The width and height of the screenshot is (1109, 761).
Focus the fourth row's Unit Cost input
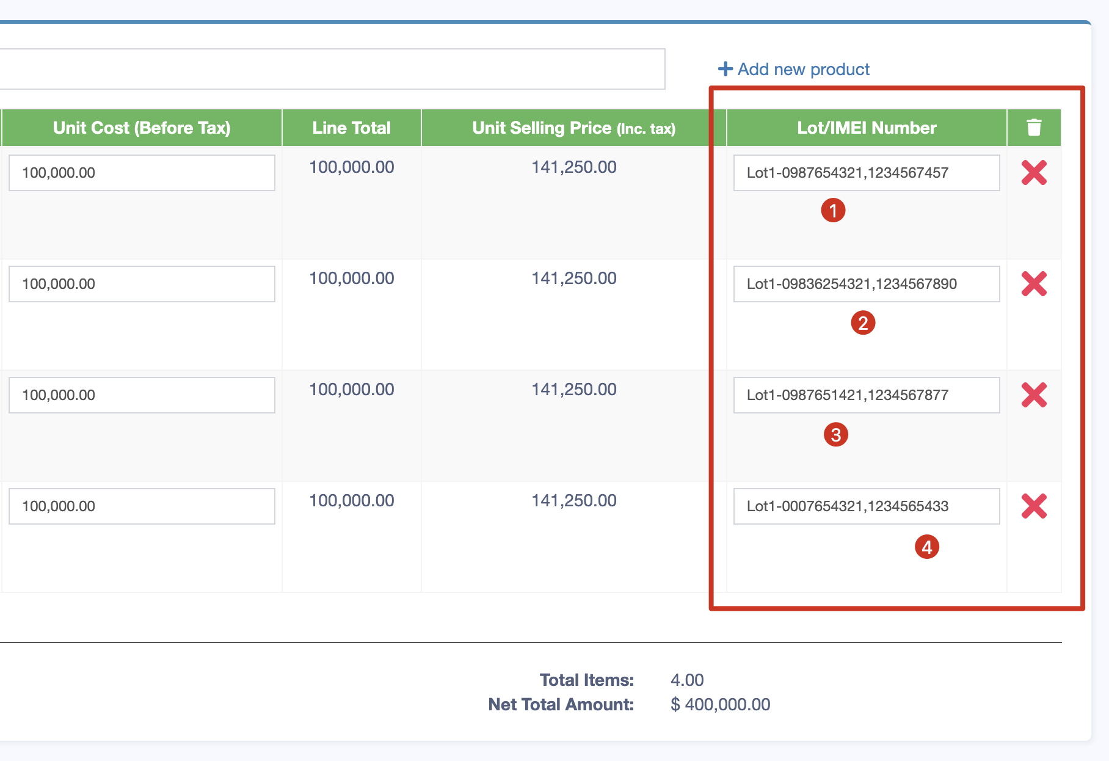[142, 506]
